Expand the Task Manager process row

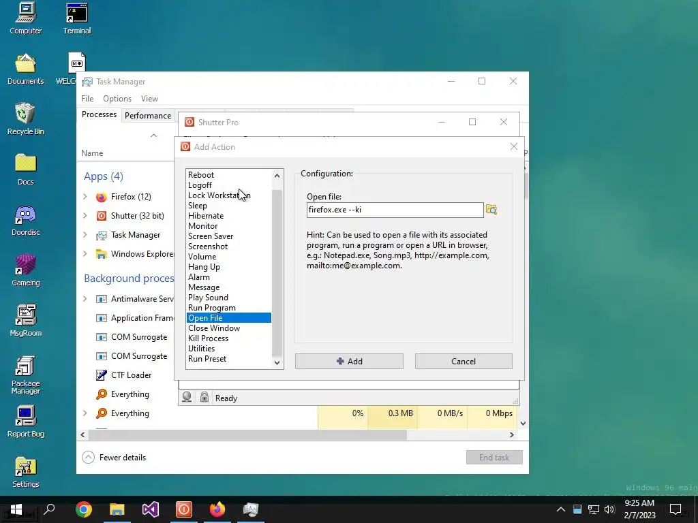[x=85, y=235]
